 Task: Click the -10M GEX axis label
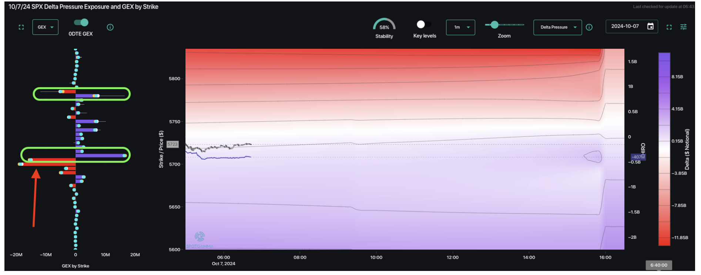click(46, 255)
